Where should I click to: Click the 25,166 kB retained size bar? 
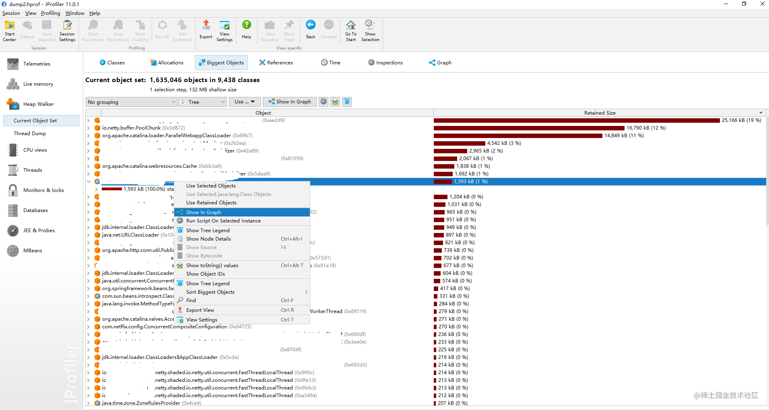point(577,120)
